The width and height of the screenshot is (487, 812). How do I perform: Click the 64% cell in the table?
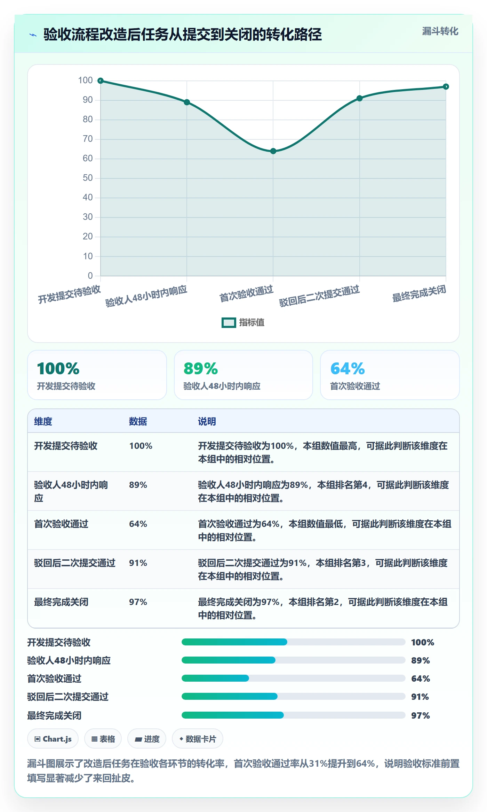pos(138,524)
